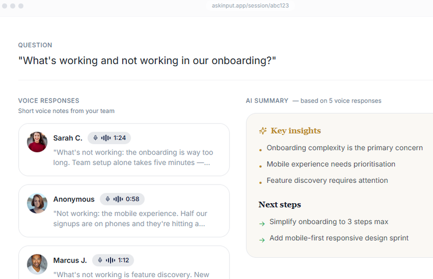This screenshot has height=279, width=433.
Task: Click the waveform icon in Sarah C.'s 1:24 pill
Action: tap(106, 138)
